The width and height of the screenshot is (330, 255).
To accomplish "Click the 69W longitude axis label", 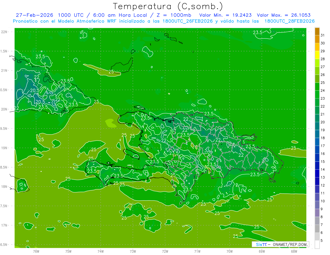I will [x=262, y=251].
